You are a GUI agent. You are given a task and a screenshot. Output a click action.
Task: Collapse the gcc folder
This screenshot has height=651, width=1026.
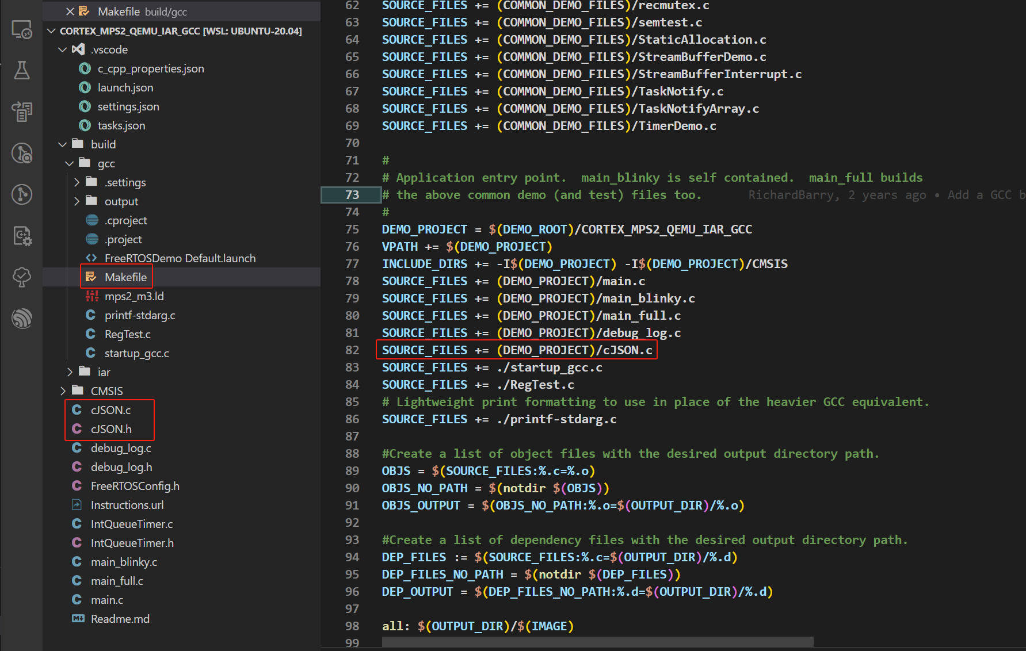pos(70,163)
